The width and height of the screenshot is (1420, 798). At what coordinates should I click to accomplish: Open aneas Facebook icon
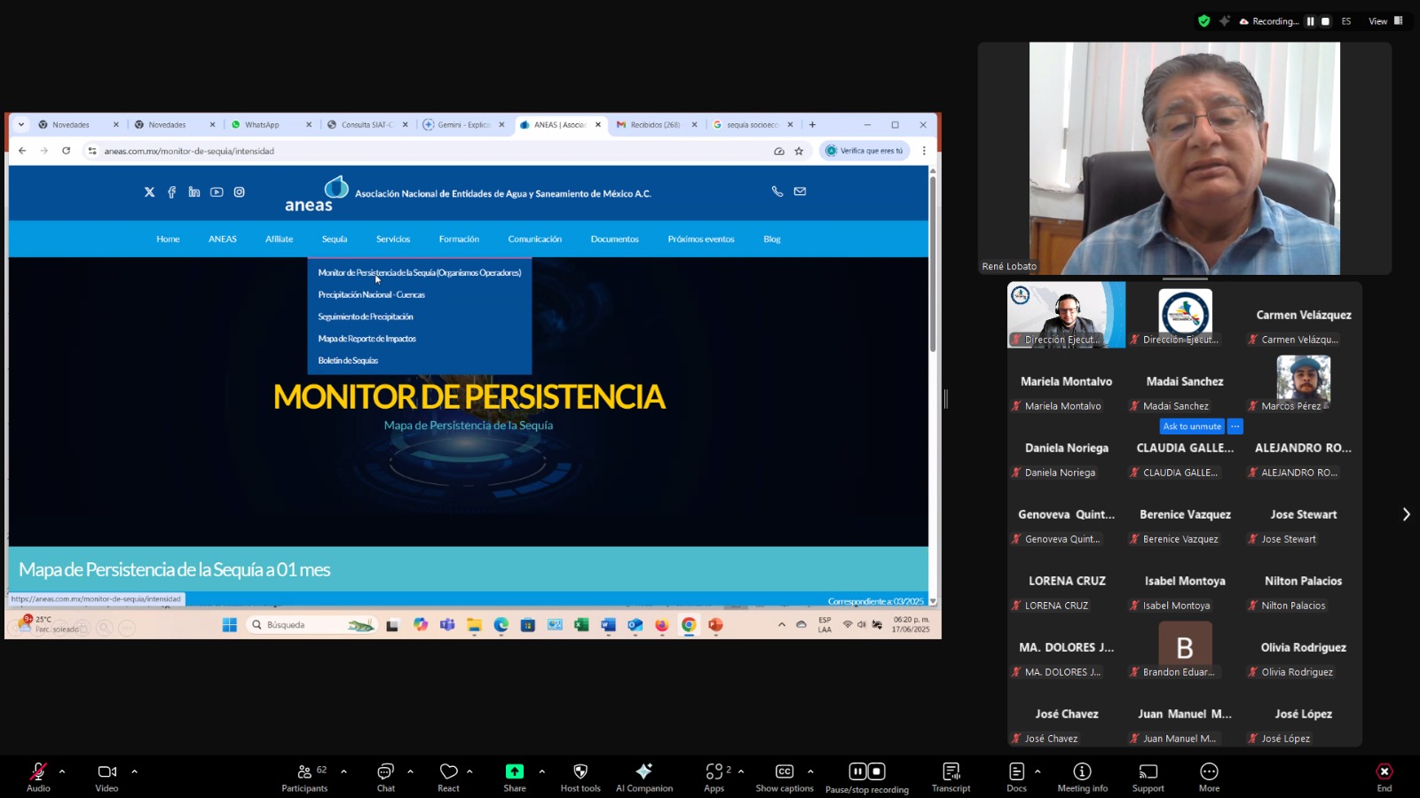click(171, 192)
